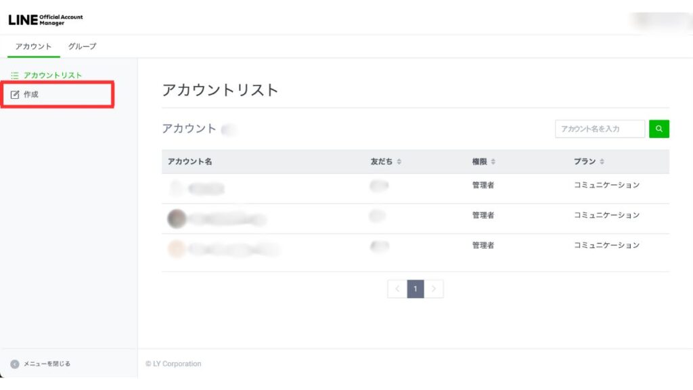Go to previous page chevron
Image resolution: width=693 pixels, height=390 pixels.
(397, 289)
